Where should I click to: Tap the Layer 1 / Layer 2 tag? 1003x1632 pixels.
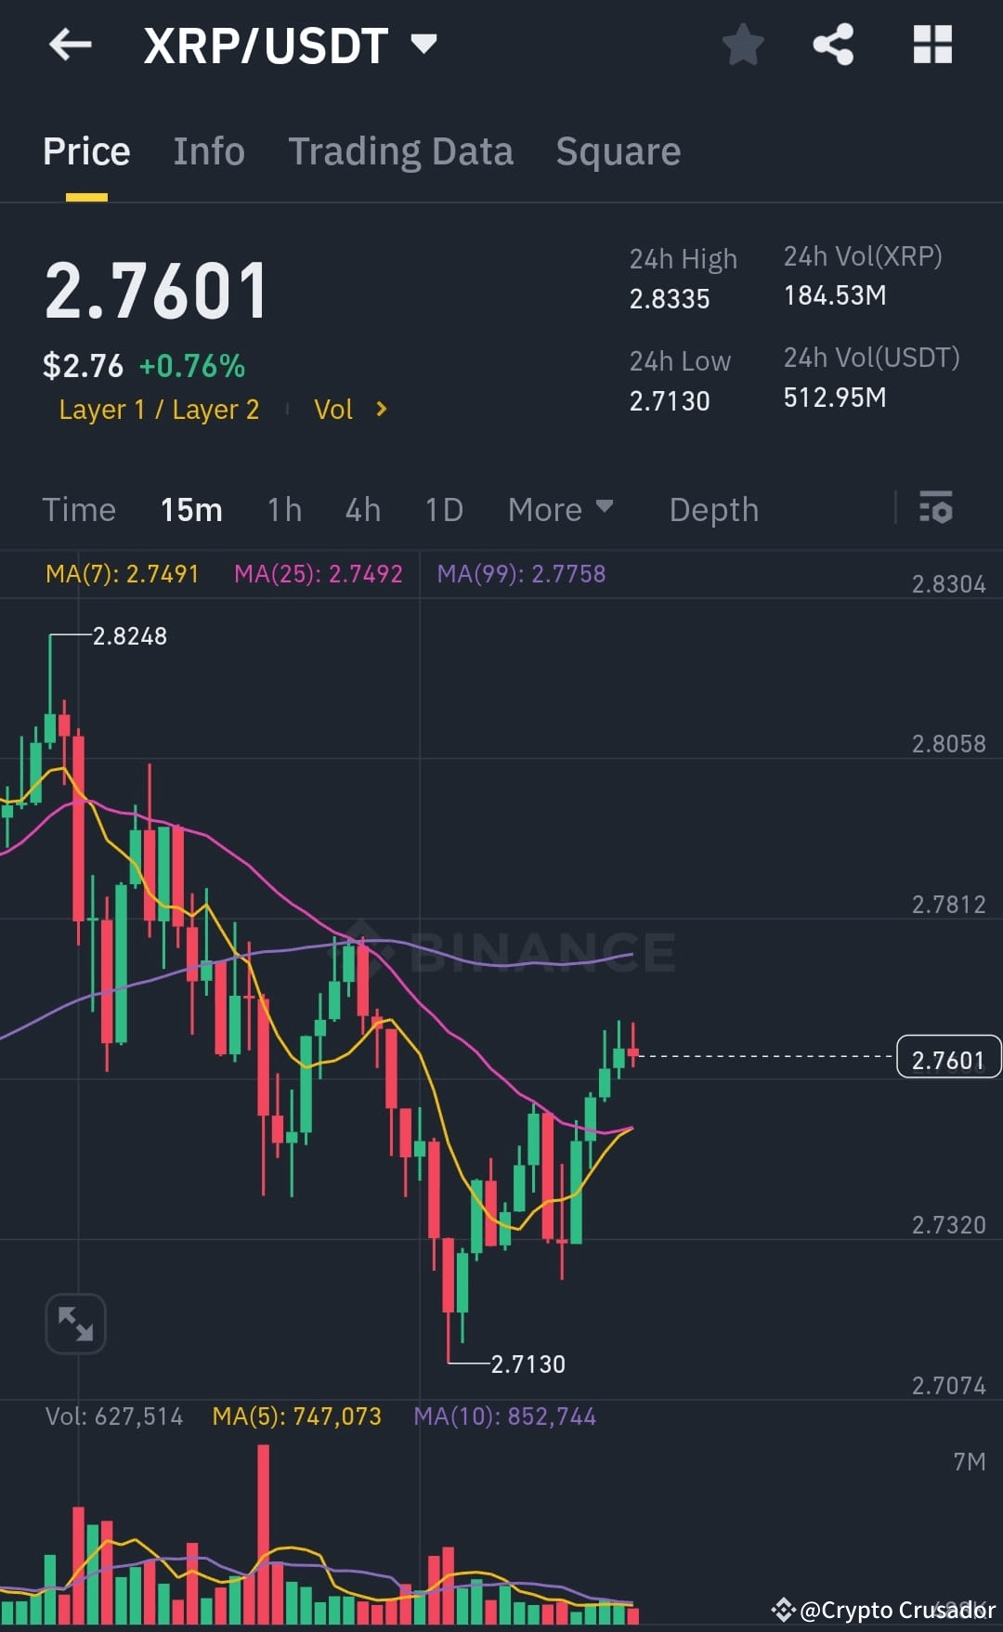pyautogui.click(x=158, y=409)
